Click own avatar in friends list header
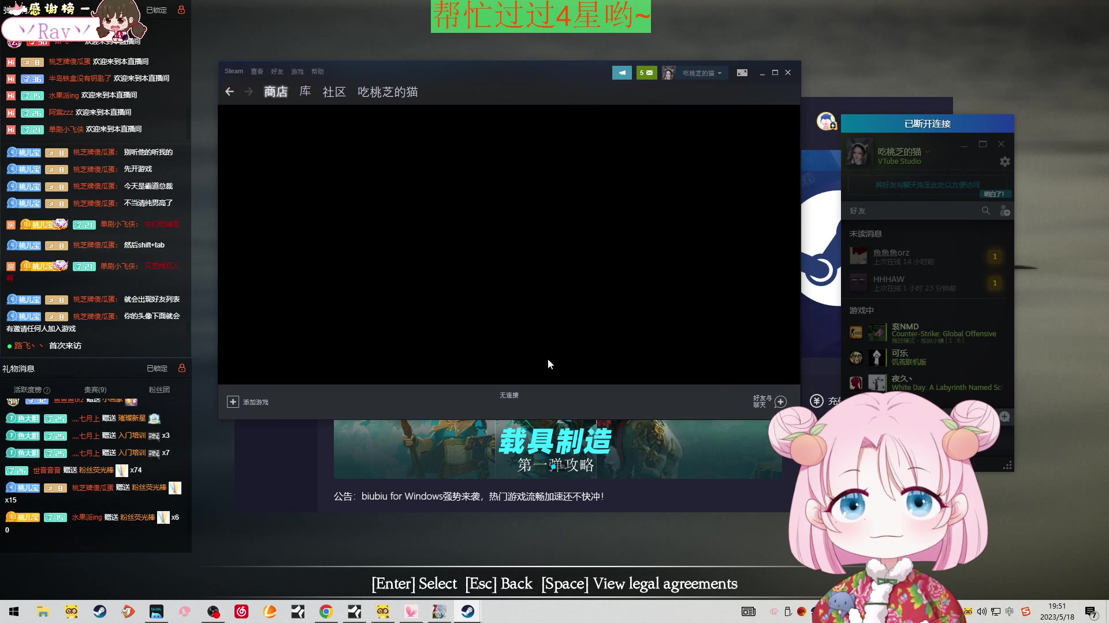 [x=859, y=152]
